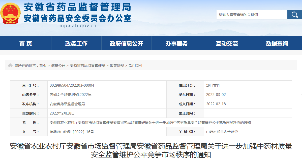
Task: Open the 政府信息公开 navigation menu
Action: click(126, 43)
